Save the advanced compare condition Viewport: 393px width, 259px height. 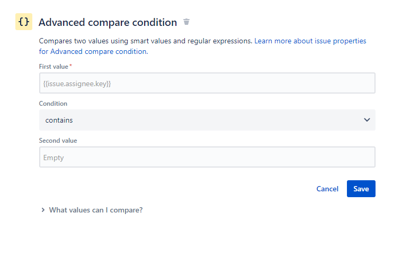pyautogui.click(x=361, y=189)
